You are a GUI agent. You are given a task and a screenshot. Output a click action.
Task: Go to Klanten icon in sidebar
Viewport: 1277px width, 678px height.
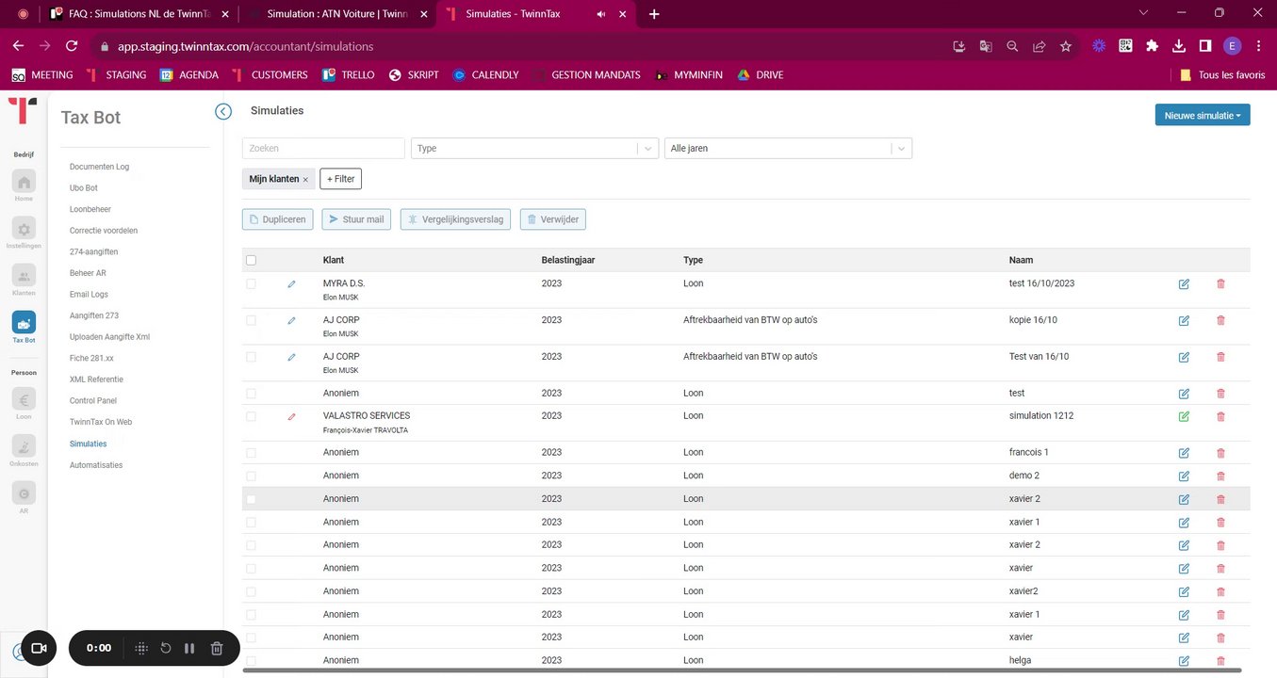(24, 276)
